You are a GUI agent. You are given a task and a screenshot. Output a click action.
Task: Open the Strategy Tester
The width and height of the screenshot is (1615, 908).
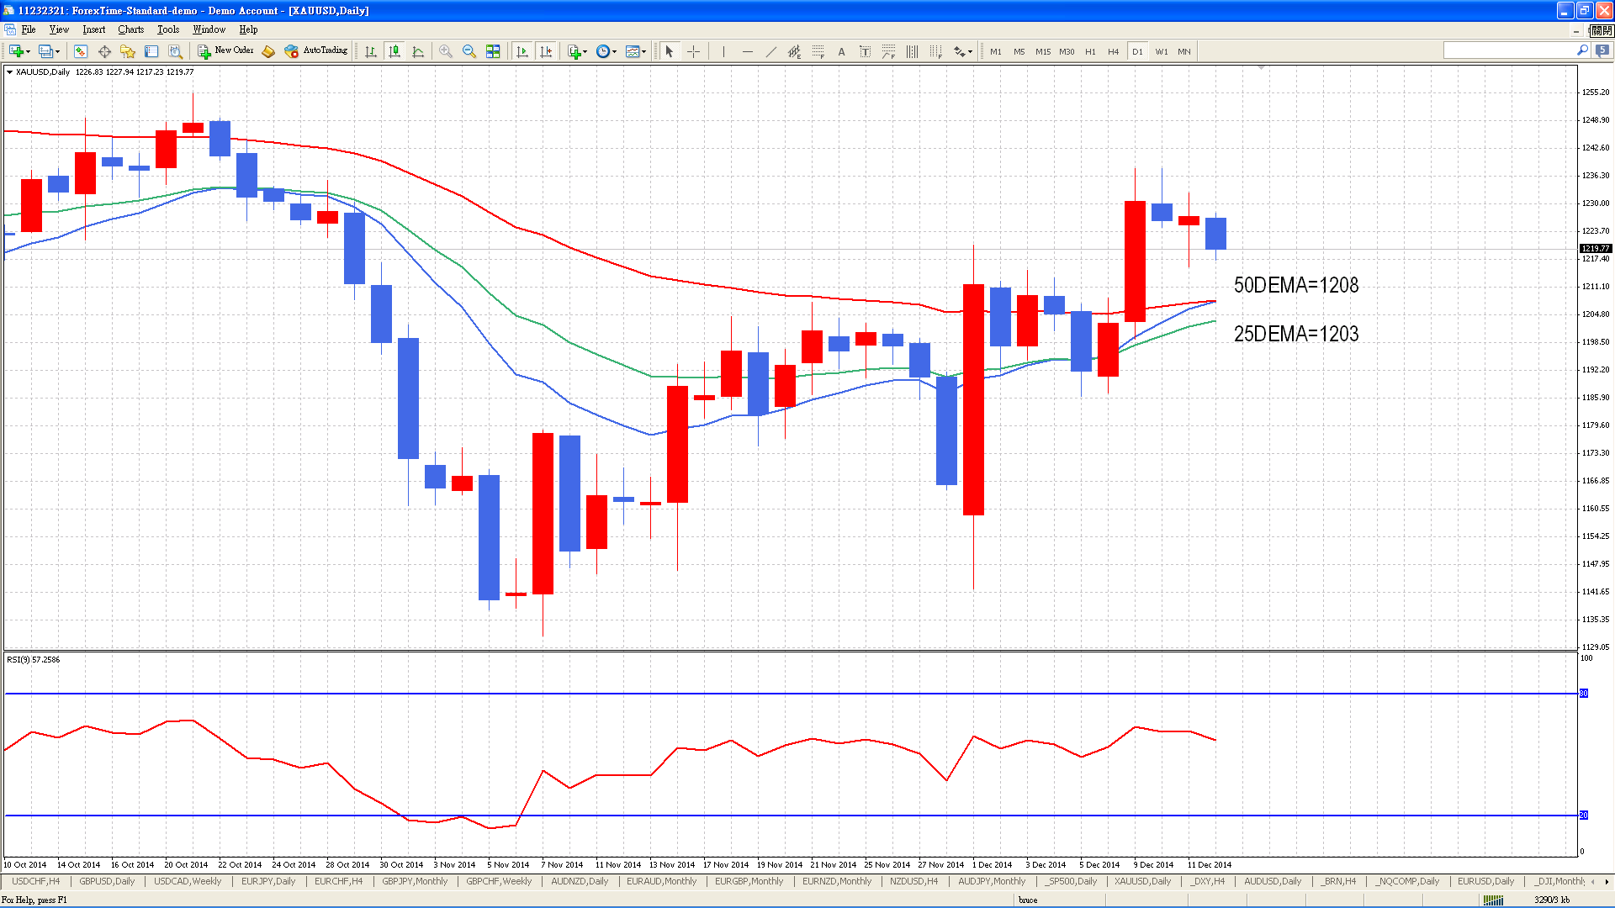[x=175, y=51]
